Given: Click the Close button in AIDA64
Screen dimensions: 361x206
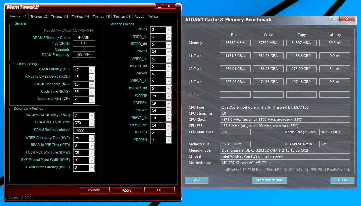Looking at the screenshot, I should (342, 180).
